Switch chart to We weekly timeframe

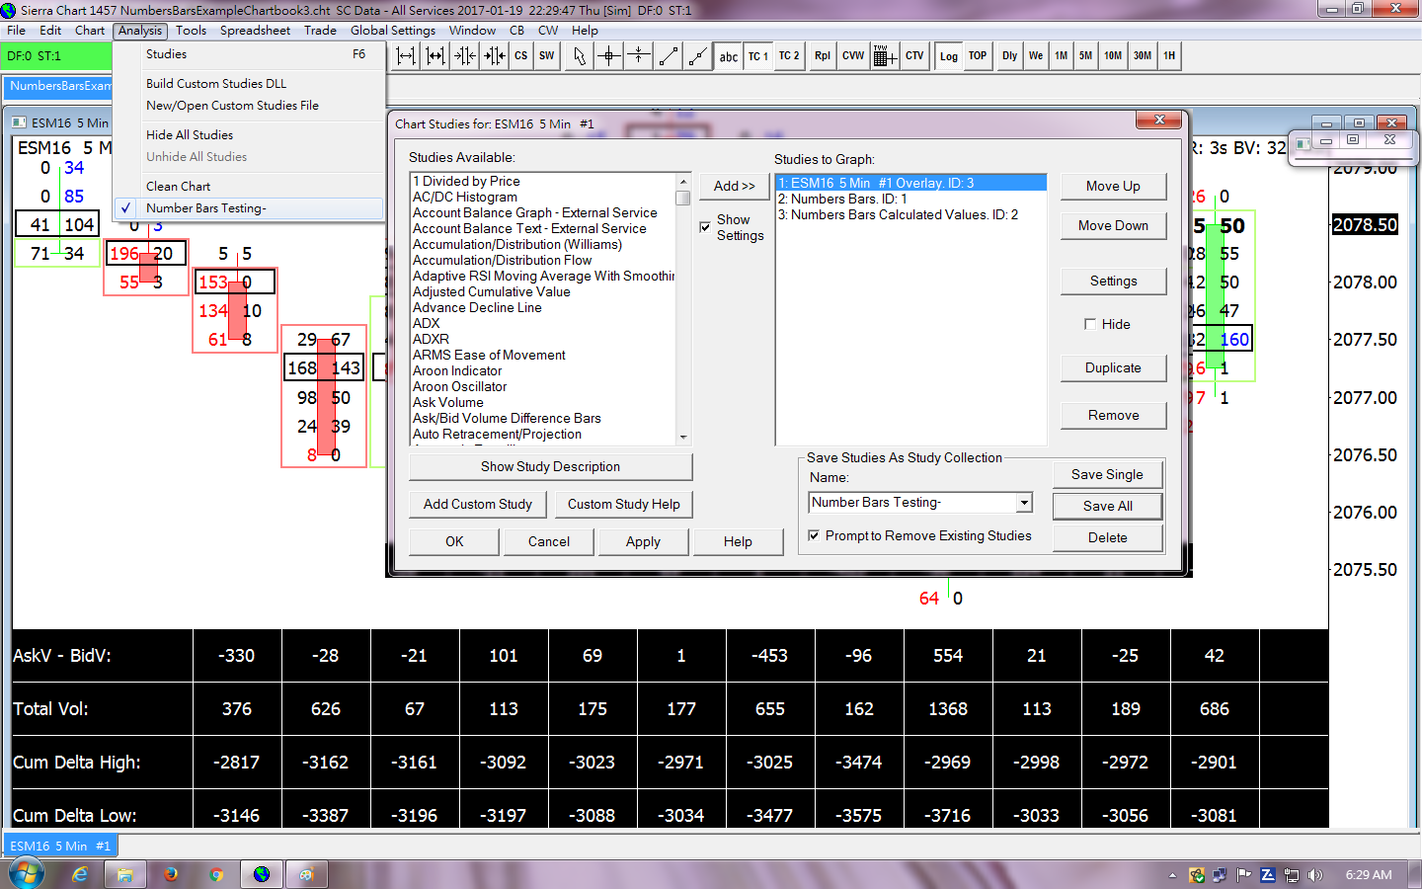pos(1036,56)
